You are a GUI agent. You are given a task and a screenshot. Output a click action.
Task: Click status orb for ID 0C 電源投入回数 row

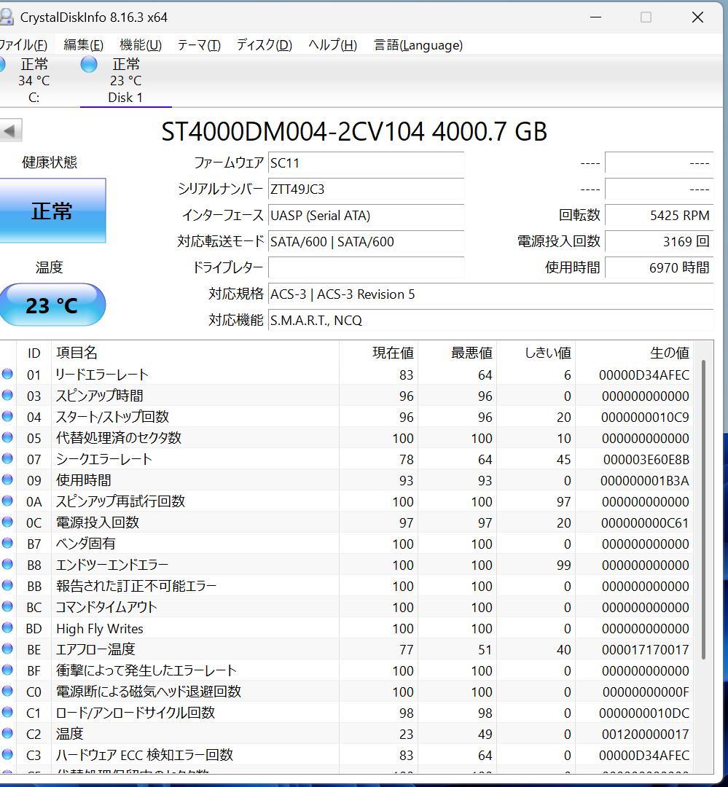(7, 522)
